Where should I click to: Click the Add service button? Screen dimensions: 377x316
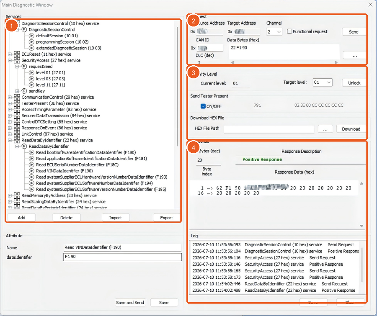coord(22,218)
